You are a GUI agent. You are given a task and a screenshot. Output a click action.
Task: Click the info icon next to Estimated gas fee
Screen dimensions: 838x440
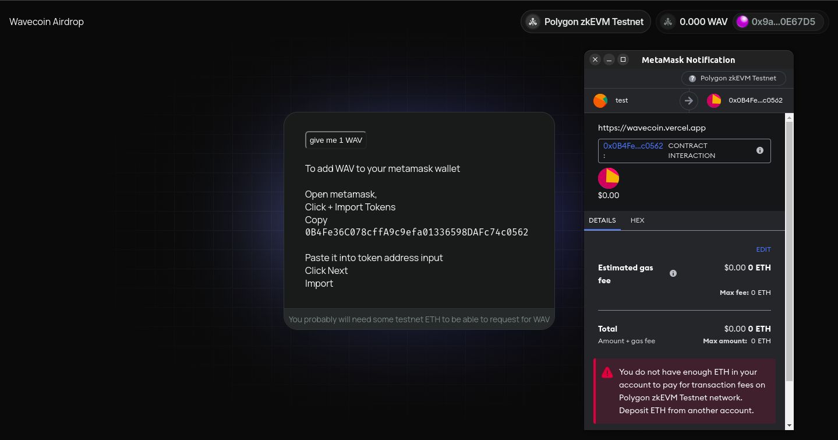pyautogui.click(x=673, y=273)
